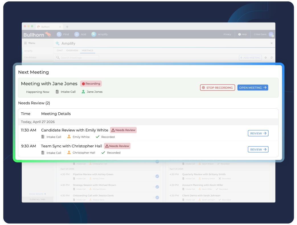Open meetings settings gear icon
Viewport: 297px width, 225px height.
pos(266,57)
